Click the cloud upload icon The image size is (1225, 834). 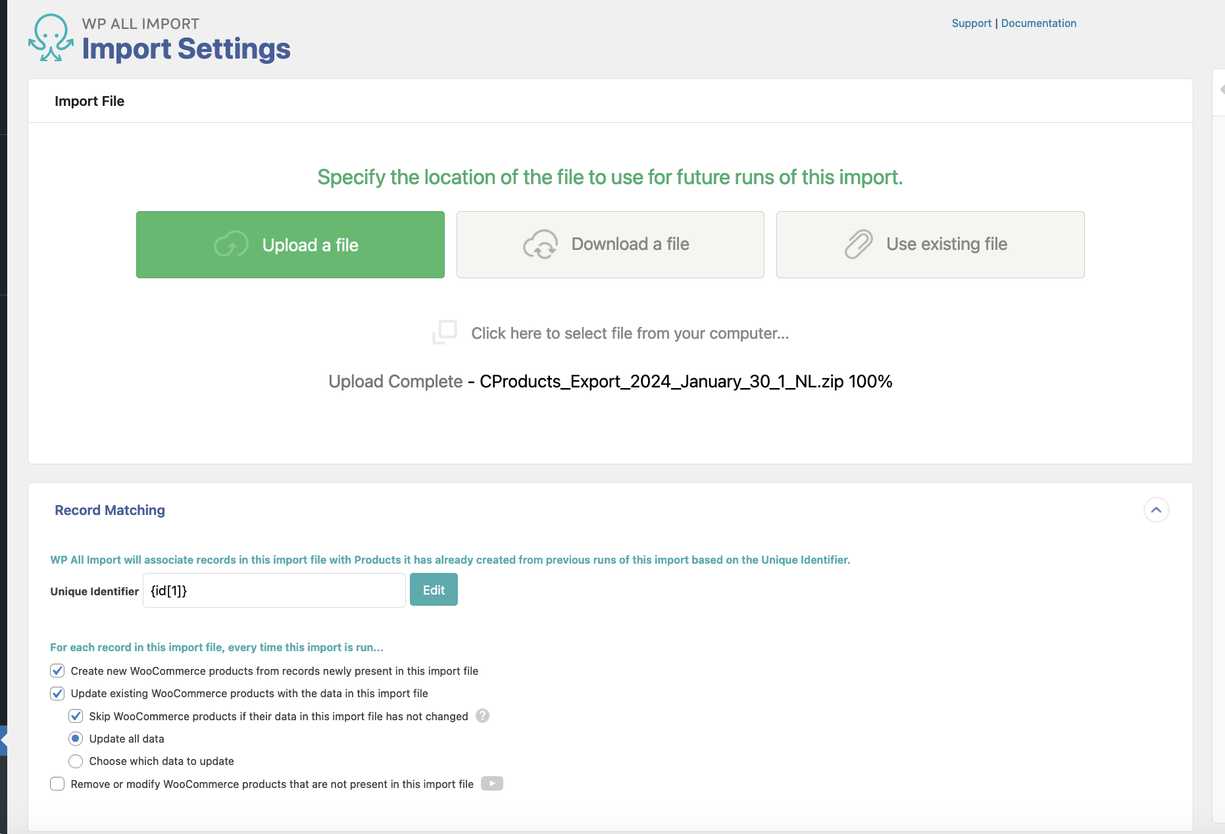click(231, 245)
